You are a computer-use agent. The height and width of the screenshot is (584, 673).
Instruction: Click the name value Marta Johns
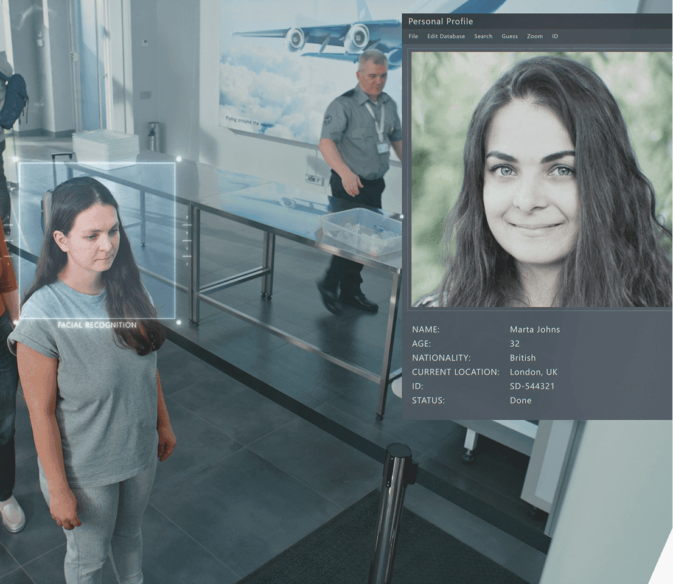click(534, 330)
